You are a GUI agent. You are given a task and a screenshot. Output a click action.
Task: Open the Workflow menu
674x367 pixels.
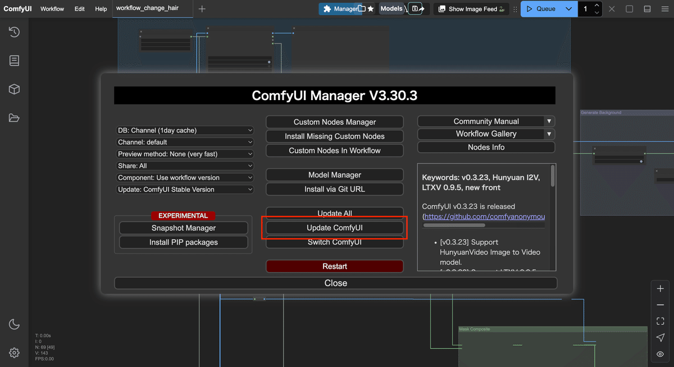pyautogui.click(x=52, y=9)
